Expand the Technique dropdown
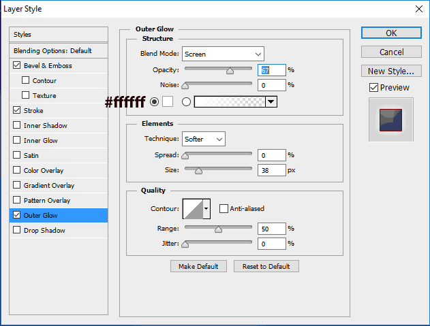430x326 pixels. point(204,139)
